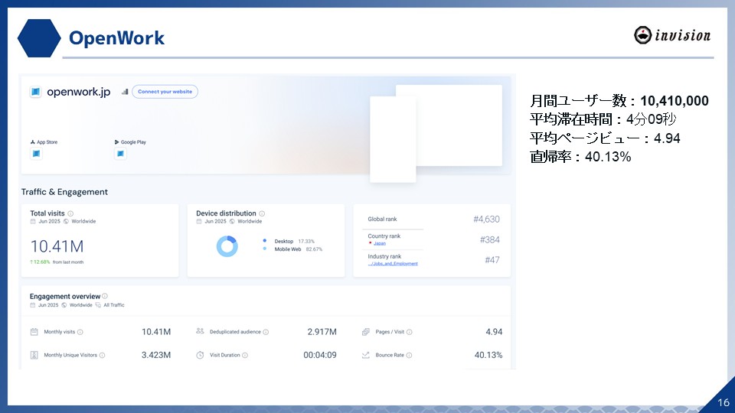
Task: Click the invision logo
Action: tap(672, 35)
